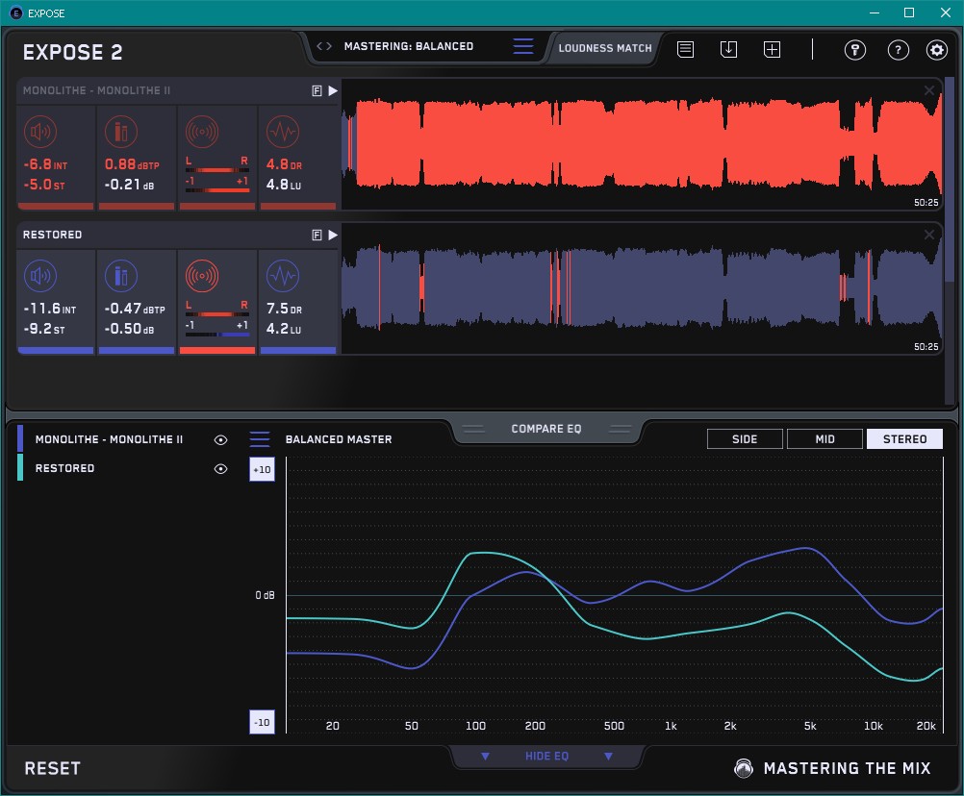Open the settings gear icon
Image resolution: width=964 pixels, height=796 pixels.
[936, 50]
